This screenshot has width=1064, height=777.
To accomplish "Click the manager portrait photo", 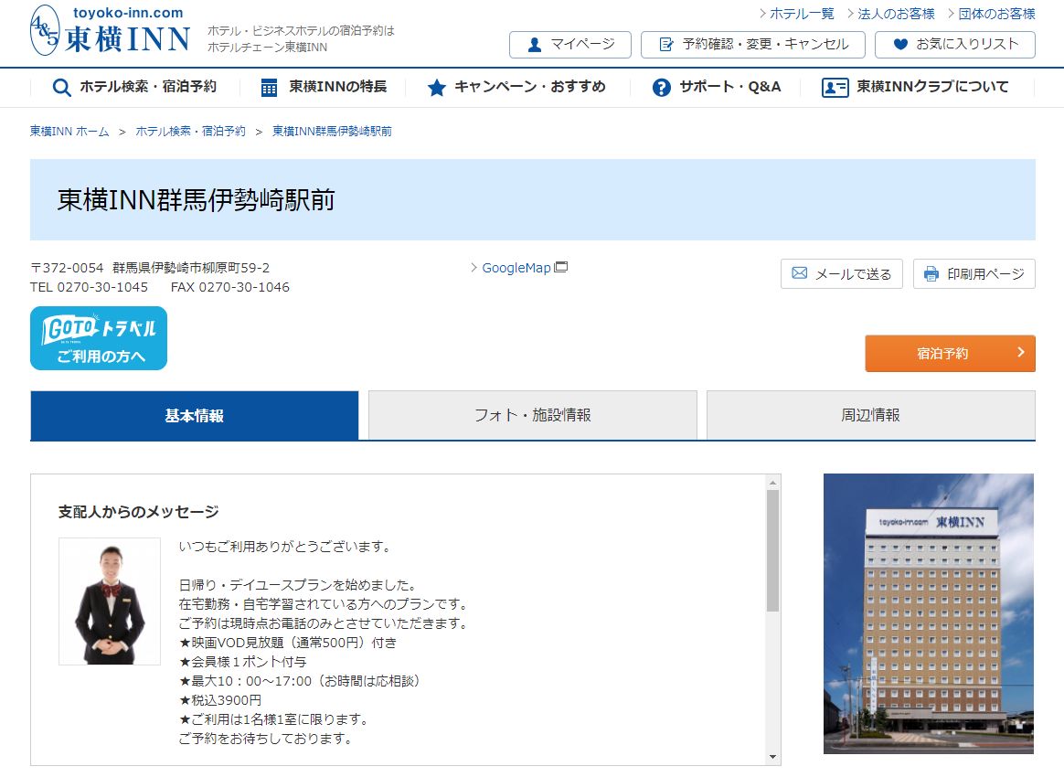I will click(110, 601).
